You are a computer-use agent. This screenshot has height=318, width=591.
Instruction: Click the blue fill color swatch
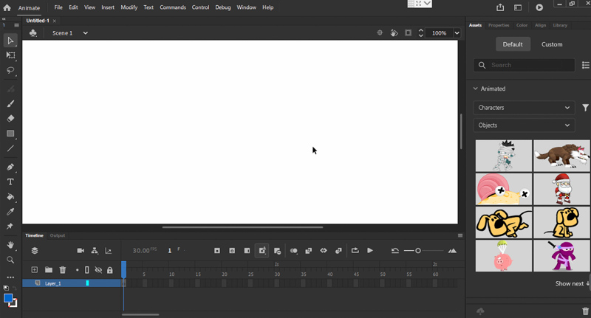click(8, 299)
